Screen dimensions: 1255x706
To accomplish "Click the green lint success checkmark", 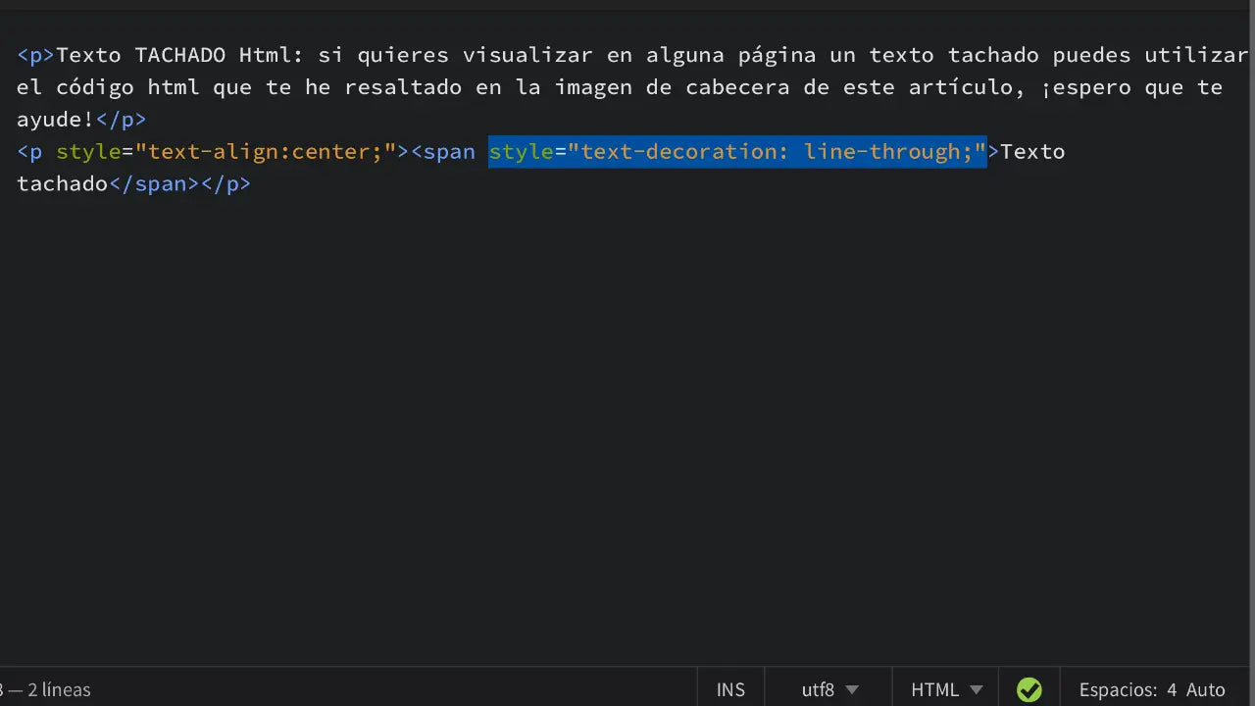I will tap(1029, 689).
